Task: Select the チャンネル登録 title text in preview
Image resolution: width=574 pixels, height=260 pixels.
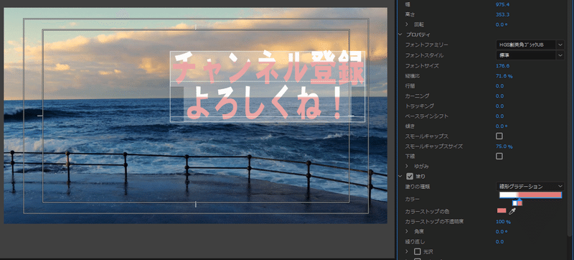Action: [x=268, y=68]
